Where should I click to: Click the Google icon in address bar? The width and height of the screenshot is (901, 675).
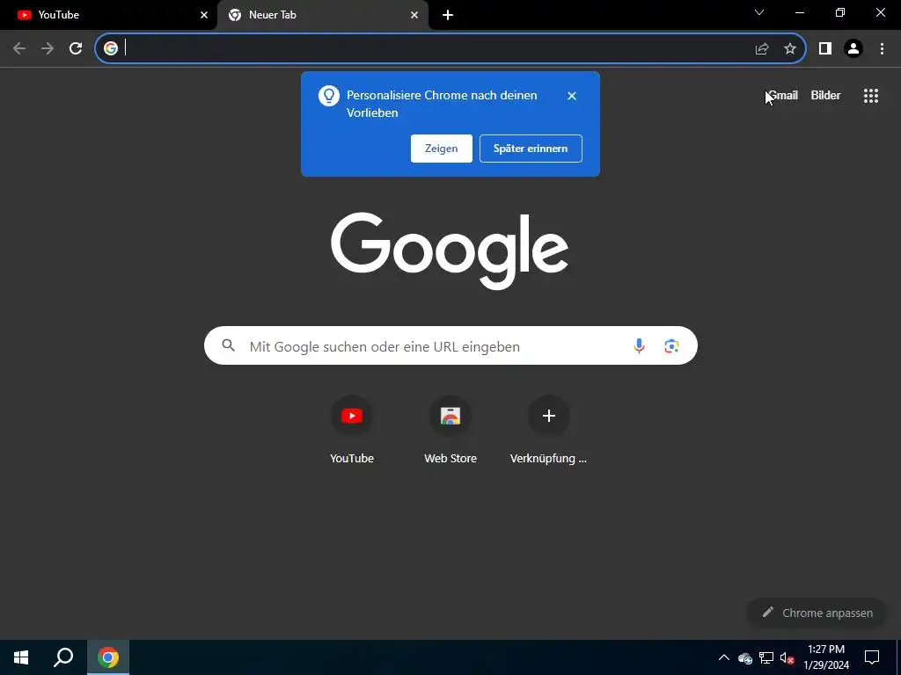111,48
